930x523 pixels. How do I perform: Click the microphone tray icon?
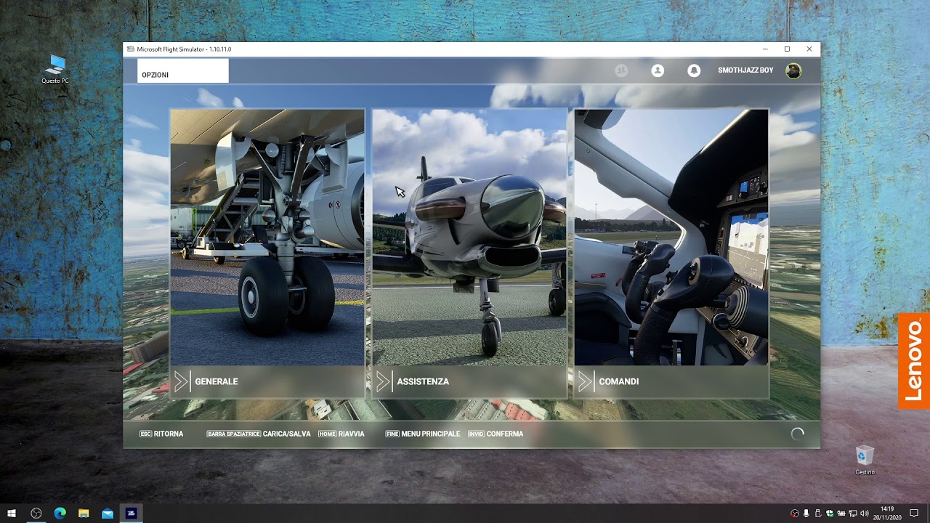806,514
